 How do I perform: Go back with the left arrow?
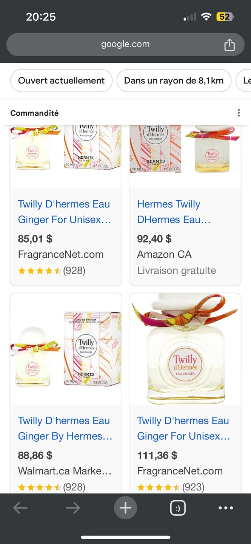20,508
